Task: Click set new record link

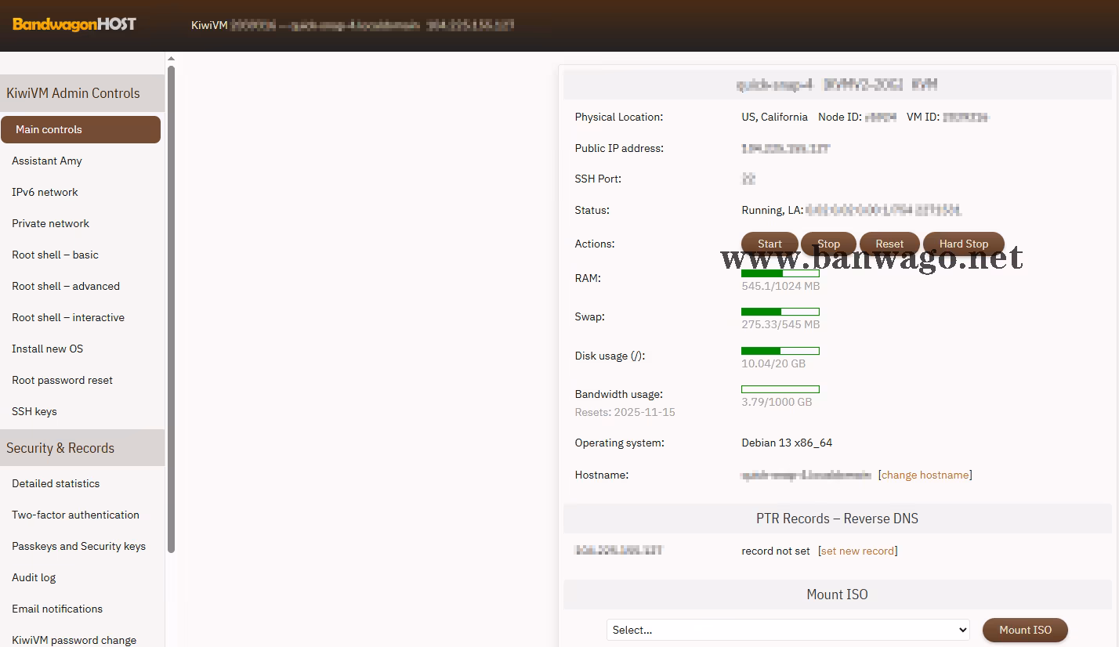Action: pyautogui.click(x=857, y=551)
